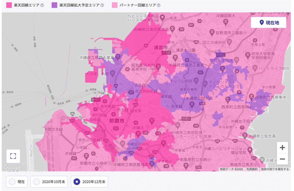
Task: Click the 那覇市立小禄中 school marker
Action: tap(86, 156)
